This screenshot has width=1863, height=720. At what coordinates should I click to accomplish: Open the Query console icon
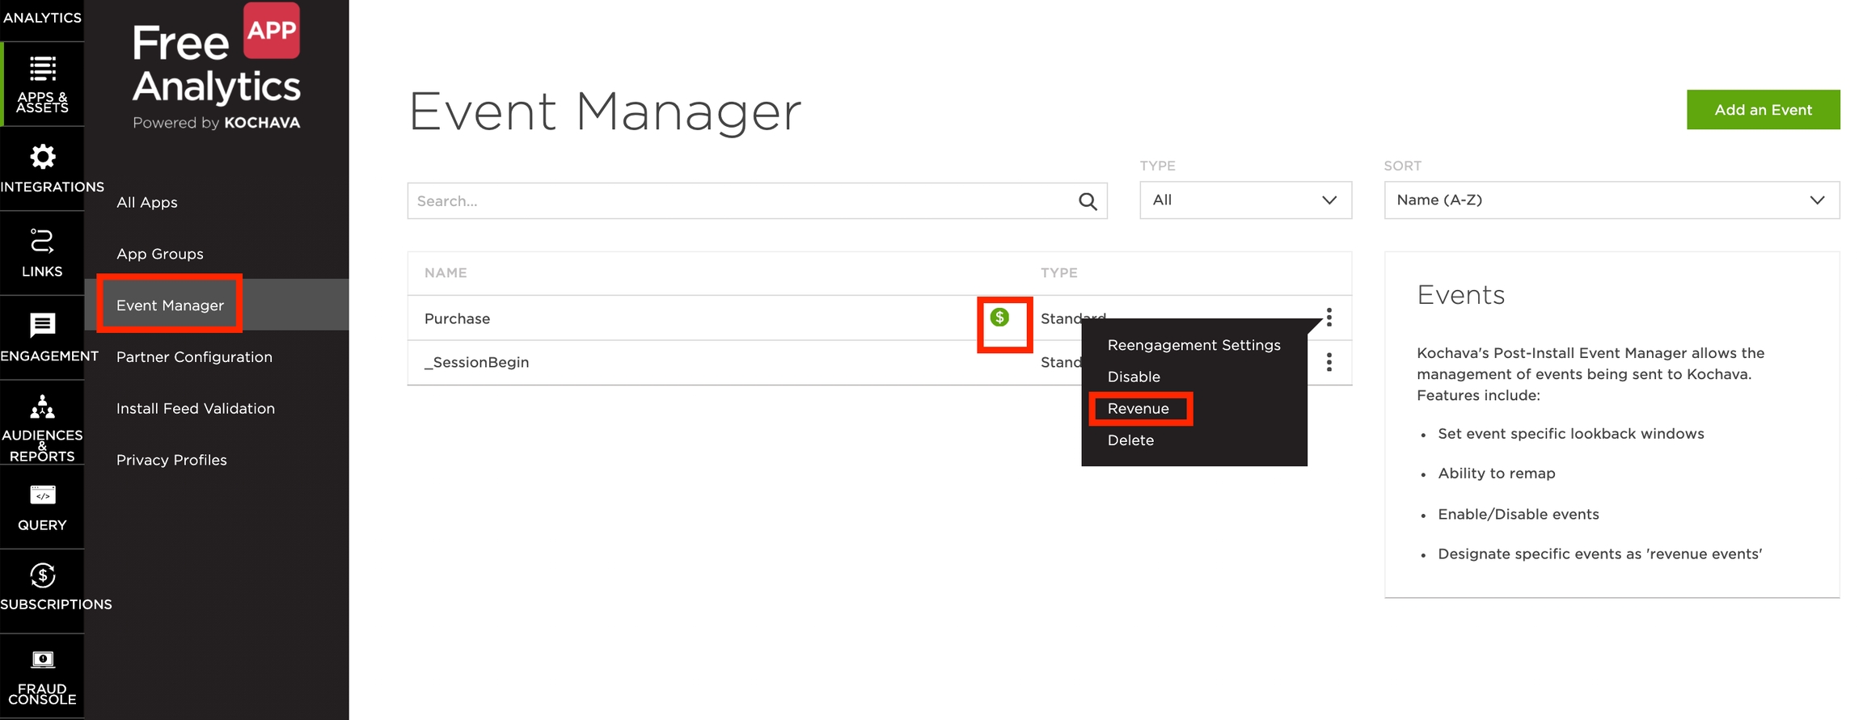point(42,495)
